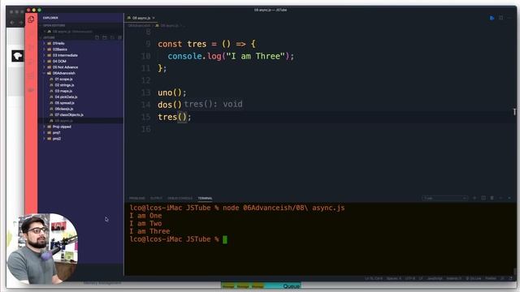520x292 pixels.
Task: Click the presenter webcam thumbnail
Action: click(x=42, y=249)
